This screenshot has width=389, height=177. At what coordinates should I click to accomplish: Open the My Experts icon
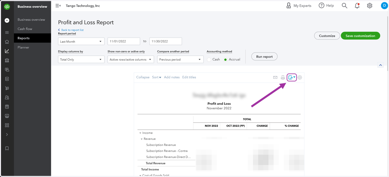pyautogui.click(x=289, y=6)
